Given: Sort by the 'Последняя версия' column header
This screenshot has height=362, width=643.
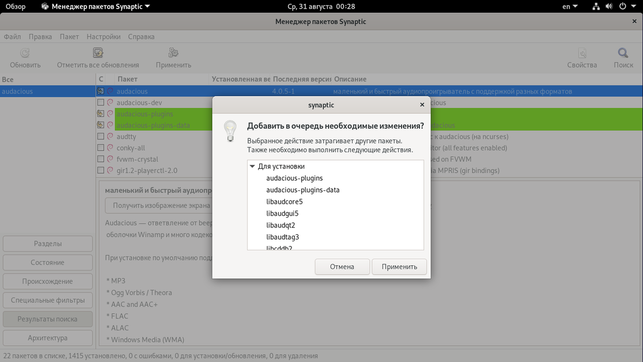Looking at the screenshot, I should (301, 79).
